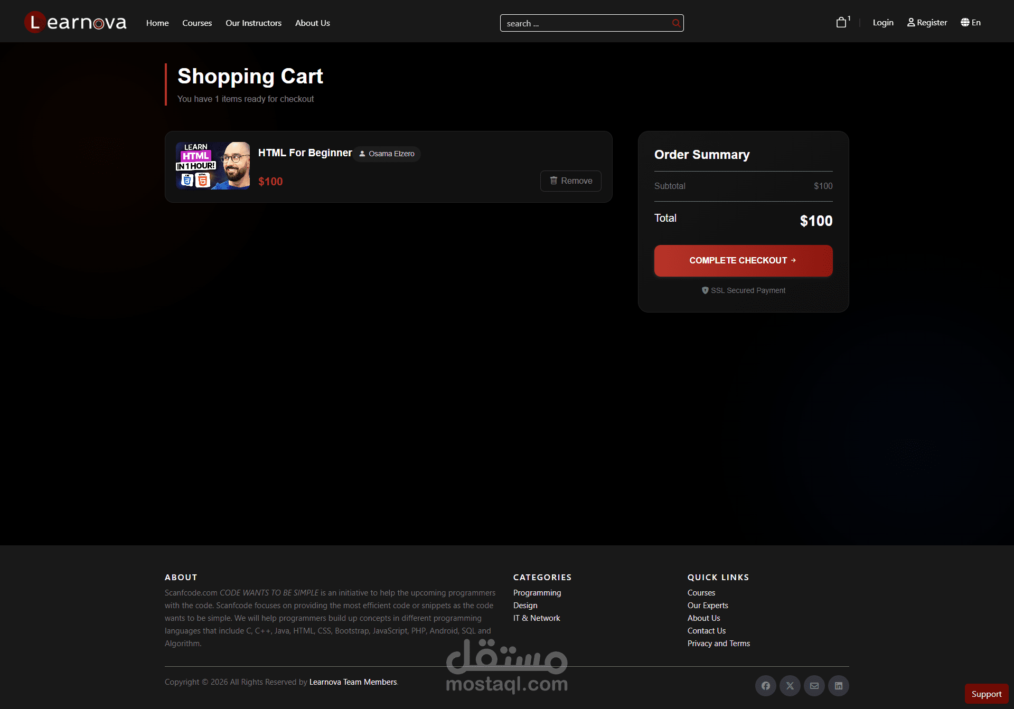Open About Us in top navigation
Screen dimensions: 1014x709
pyautogui.click(x=312, y=23)
